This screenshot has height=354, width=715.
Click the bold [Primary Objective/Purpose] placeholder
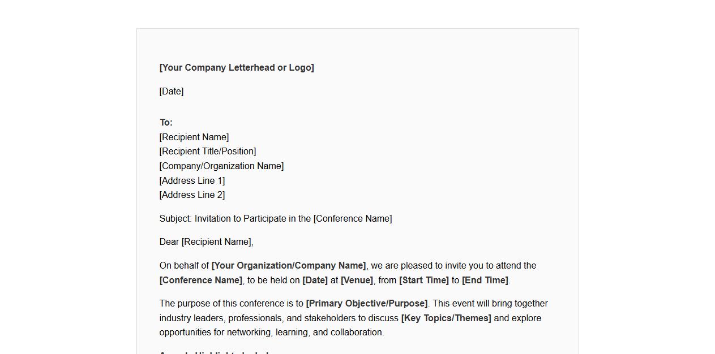[367, 304]
